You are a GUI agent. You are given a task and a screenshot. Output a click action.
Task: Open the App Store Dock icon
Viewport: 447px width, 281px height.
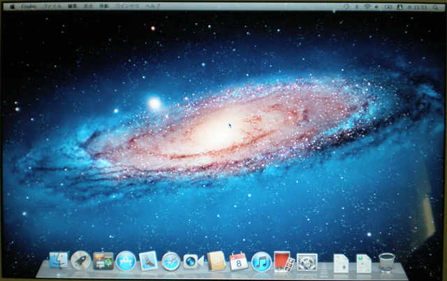126,261
